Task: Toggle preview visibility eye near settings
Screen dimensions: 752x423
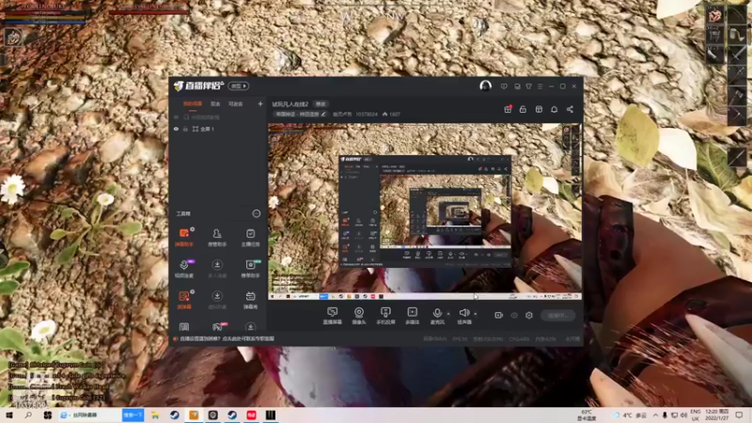Action: [x=514, y=315]
